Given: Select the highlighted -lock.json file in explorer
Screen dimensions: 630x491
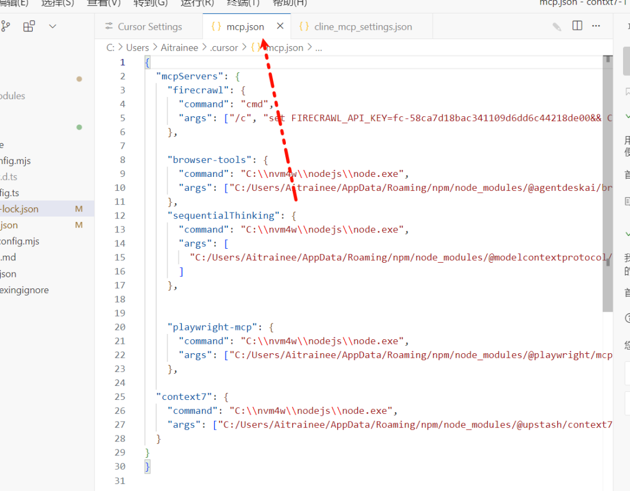Looking at the screenshot, I should [x=20, y=208].
